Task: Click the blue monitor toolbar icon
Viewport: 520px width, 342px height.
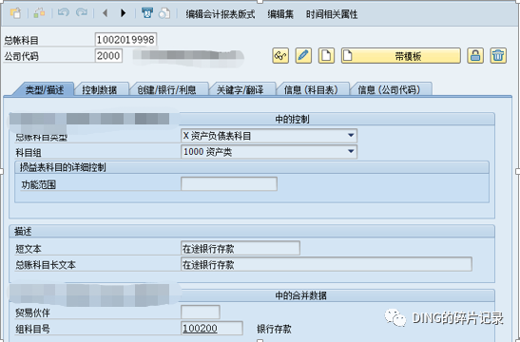Action: click(x=147, y=13)
